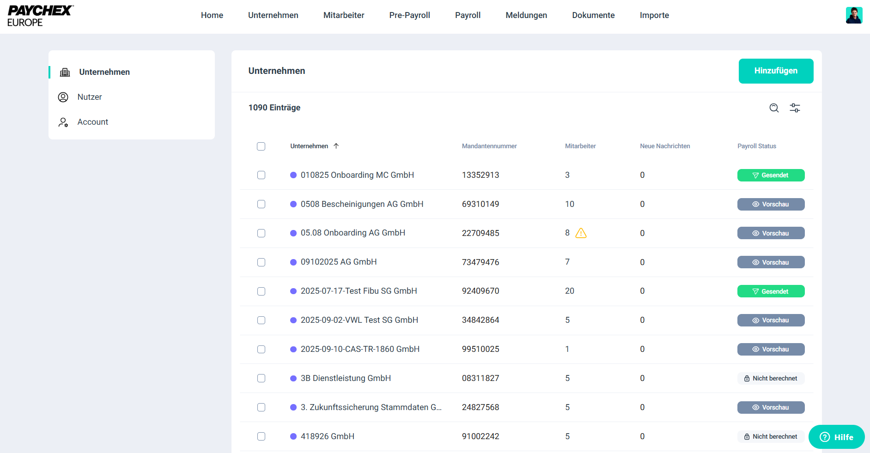Screen dimensions: 870x453
Task: Click the Paychex Europe logo
Action: point(40,16)
